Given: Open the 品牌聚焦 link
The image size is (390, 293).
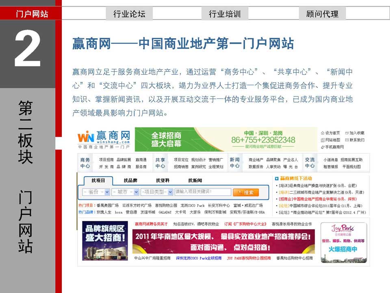Looking at the screenshot, I should [x=273, y=160].
